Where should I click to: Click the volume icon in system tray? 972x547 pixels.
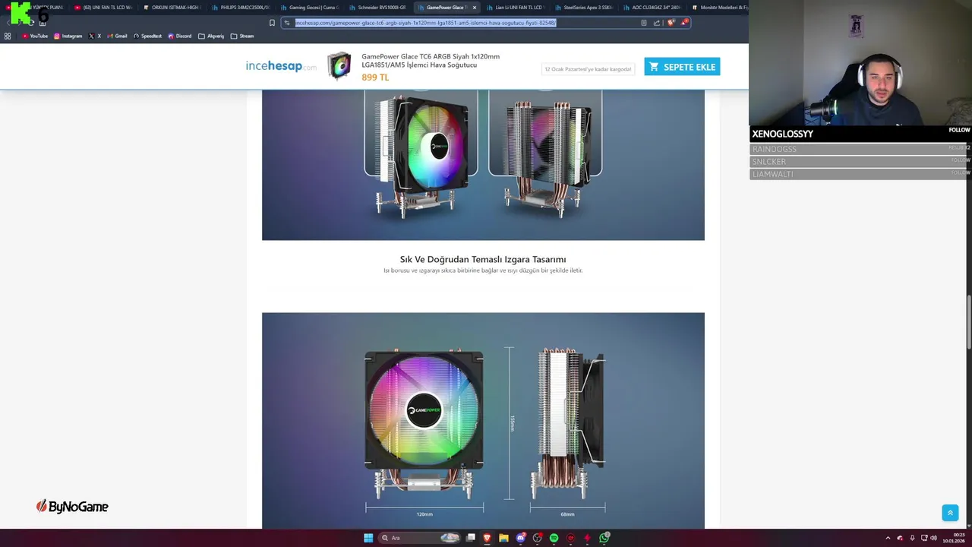933,538
